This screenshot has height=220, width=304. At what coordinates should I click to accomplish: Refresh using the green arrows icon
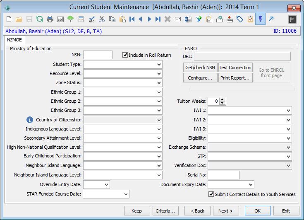[40, 19]
